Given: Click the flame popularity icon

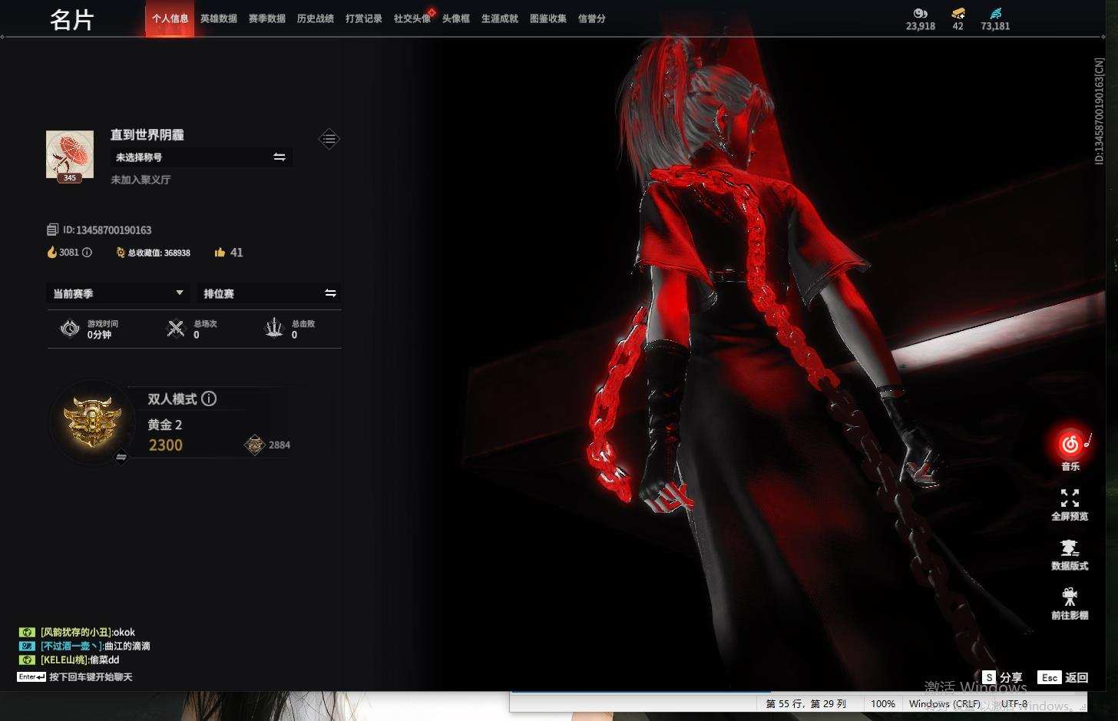Looking at the screenshot, I should click(x=52, y=252).
